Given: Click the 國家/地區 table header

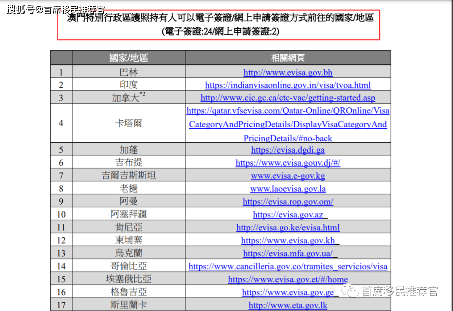Looking at the screenshot, I should click(128, 57).
